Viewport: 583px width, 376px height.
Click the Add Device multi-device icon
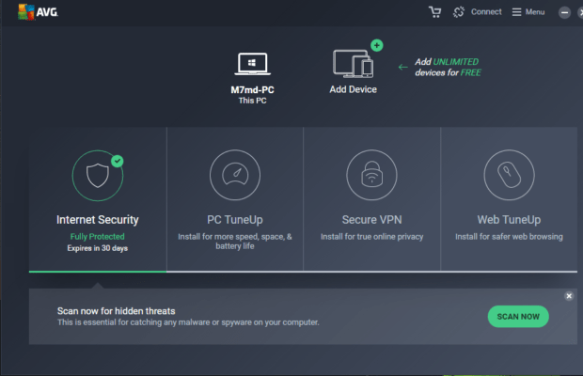353,64
